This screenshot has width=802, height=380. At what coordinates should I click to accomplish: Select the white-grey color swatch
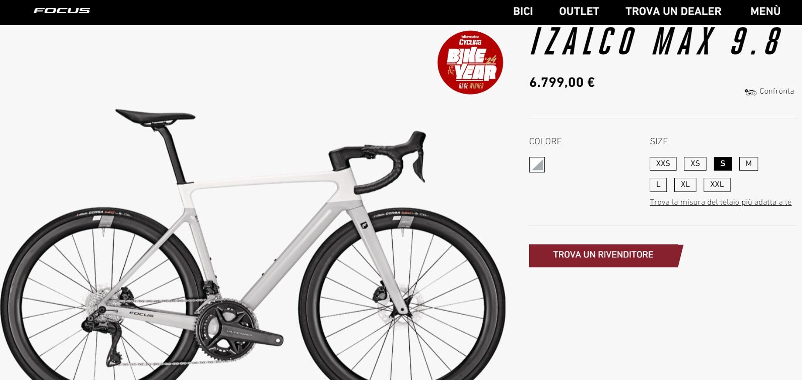(537, 165)
